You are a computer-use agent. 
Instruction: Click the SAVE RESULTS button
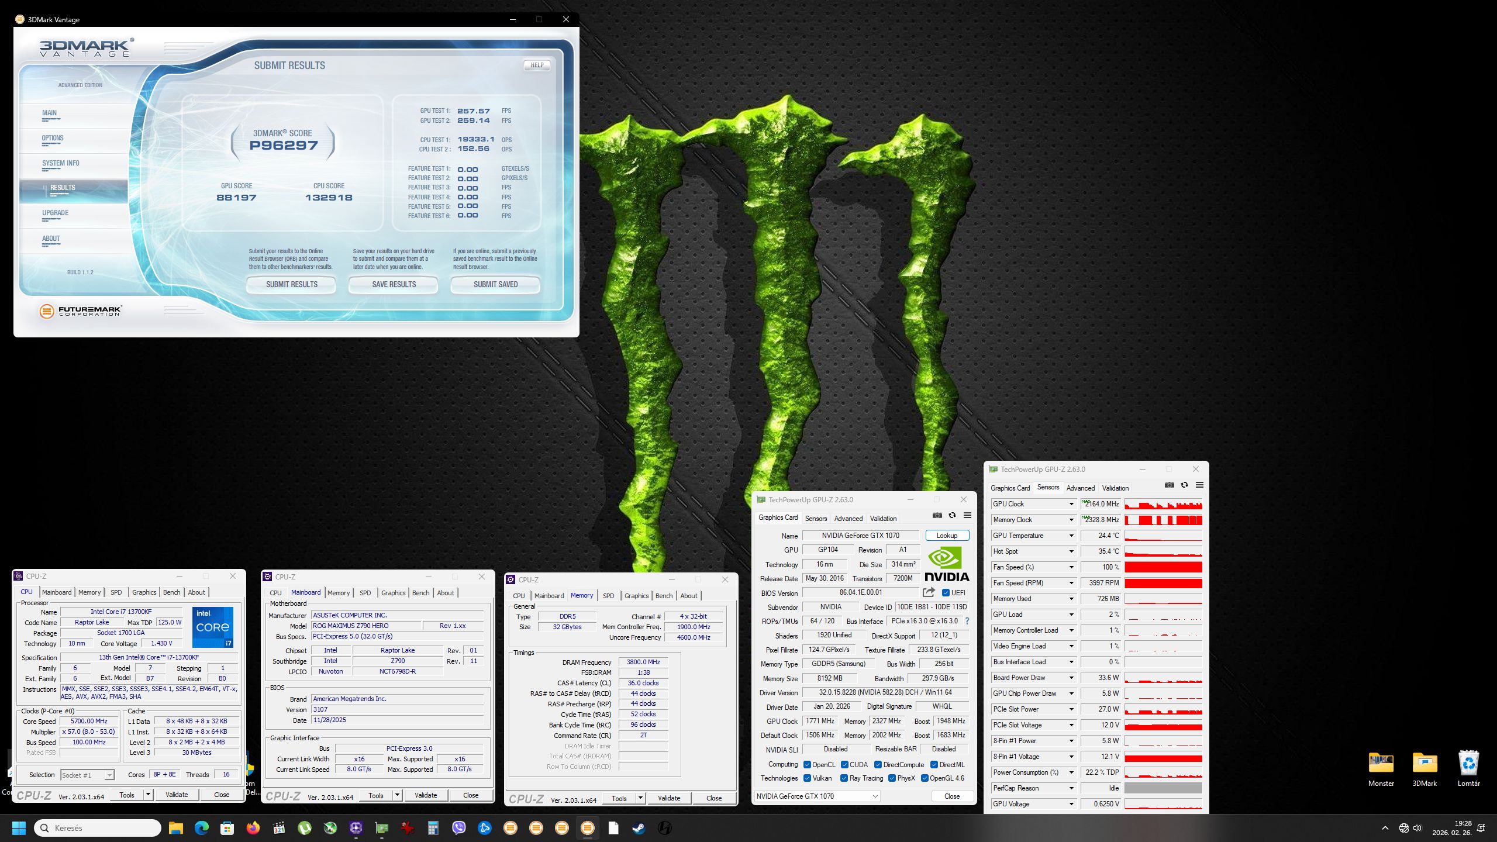tap(394, 284)
